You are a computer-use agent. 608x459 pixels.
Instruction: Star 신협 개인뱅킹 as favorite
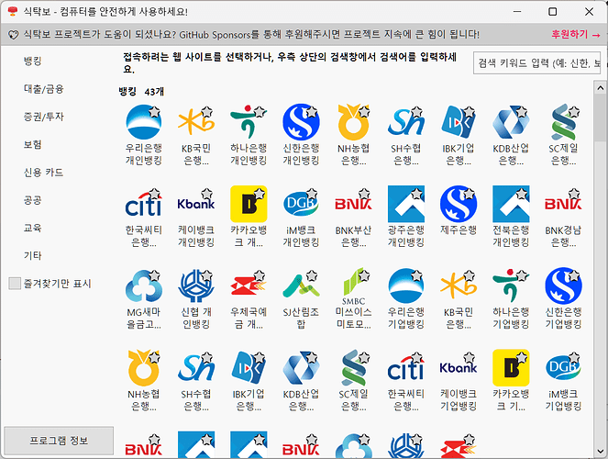206,275
